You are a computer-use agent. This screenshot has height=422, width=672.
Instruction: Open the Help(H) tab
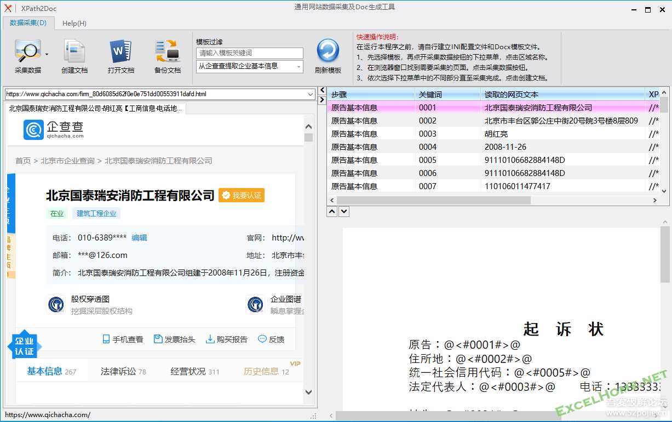coord(74,23)
